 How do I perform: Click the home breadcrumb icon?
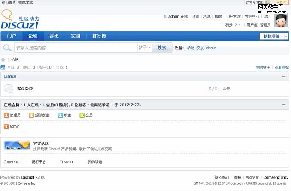tap(3, 60)
